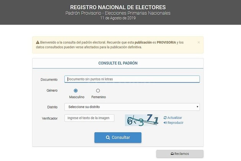Click the Masculino label text
The width and height of the screenshot is (241, 161).
coord(77,97)
